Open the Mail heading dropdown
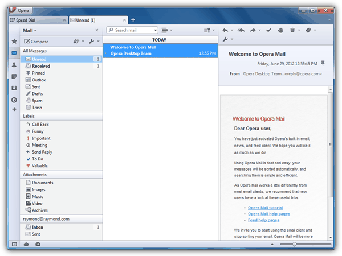Screen dimensions: 342x256 [30, 31]
